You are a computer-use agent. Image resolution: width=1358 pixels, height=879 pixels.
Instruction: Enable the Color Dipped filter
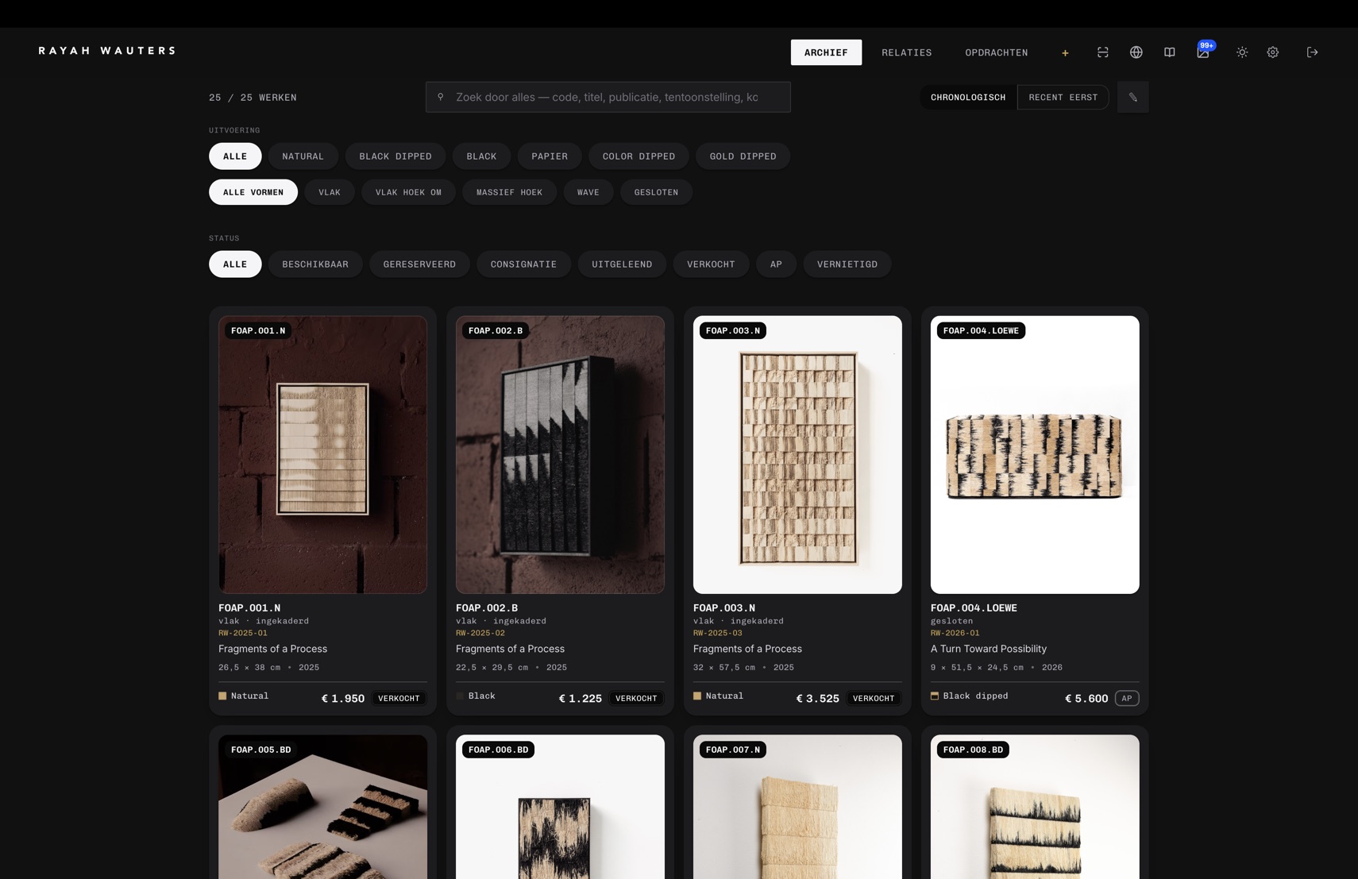[638, 156]
